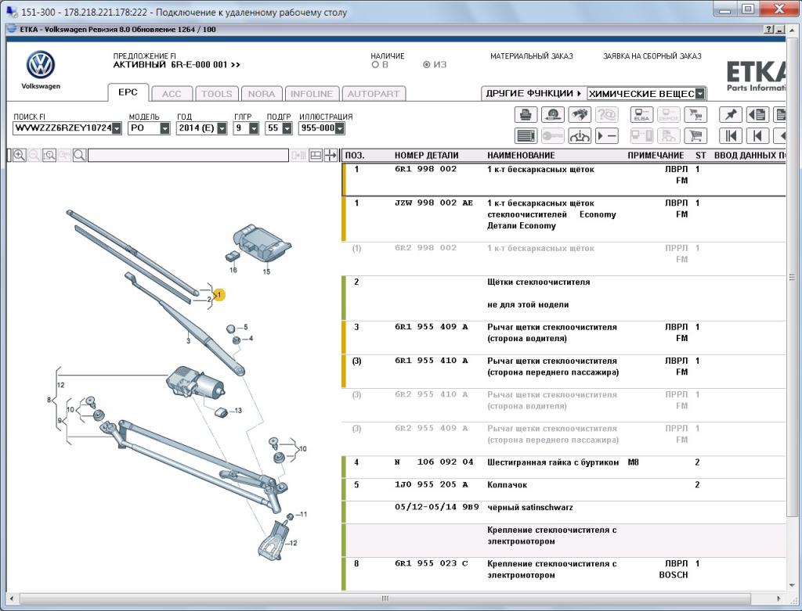Open the binoculars search tool
802x611 pixels.
579,114
